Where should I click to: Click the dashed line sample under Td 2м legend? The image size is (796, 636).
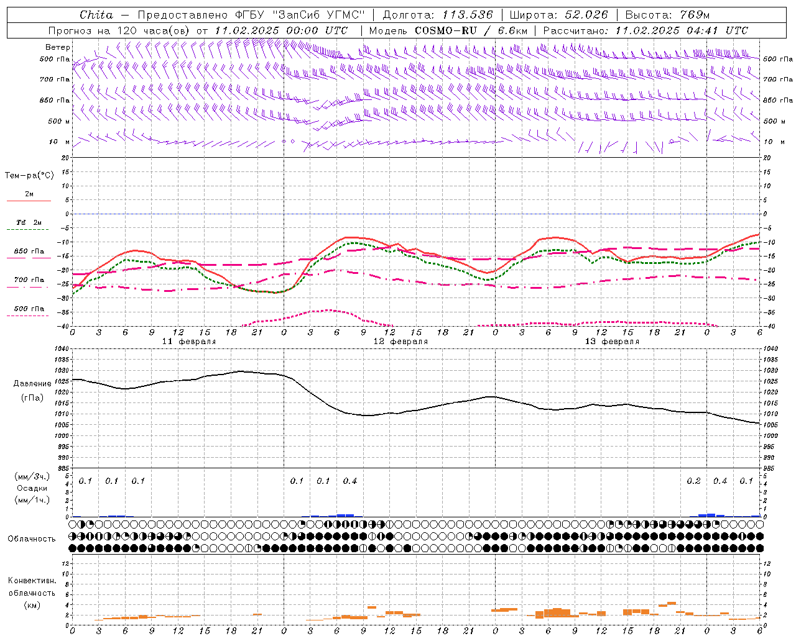pos(29,229)
